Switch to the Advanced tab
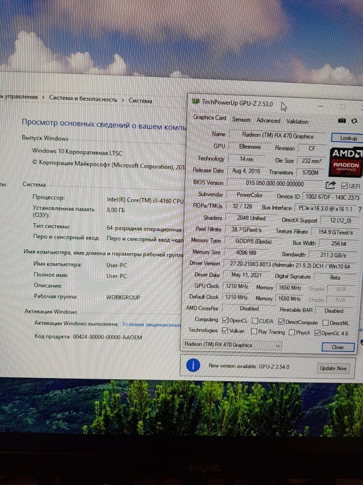363x485 pixels. click(x=268, y=120)
